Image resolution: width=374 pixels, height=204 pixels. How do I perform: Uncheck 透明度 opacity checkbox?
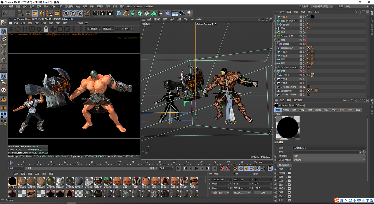click(289, 189)
